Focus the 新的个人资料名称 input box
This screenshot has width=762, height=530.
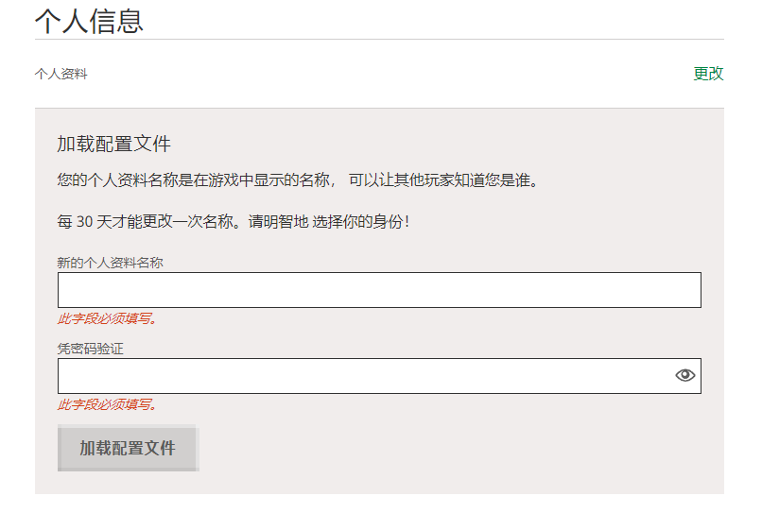point(378,290)
